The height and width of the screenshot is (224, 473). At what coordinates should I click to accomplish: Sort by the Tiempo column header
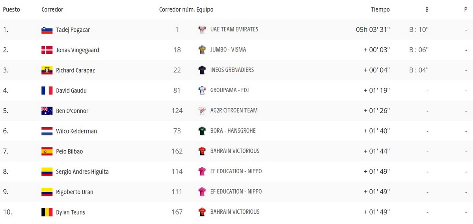pos(380,9)
